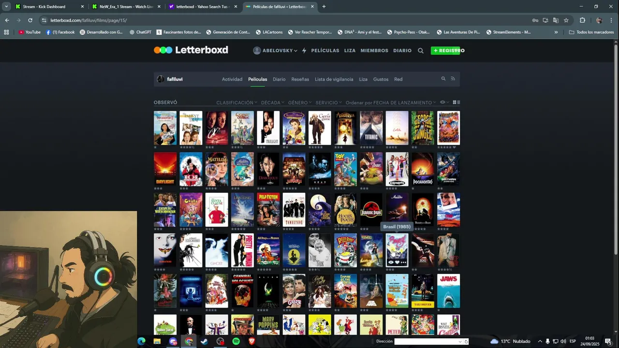Expand the DÉCADA filter
The image size is (619, 348).
tap(272, 102)
